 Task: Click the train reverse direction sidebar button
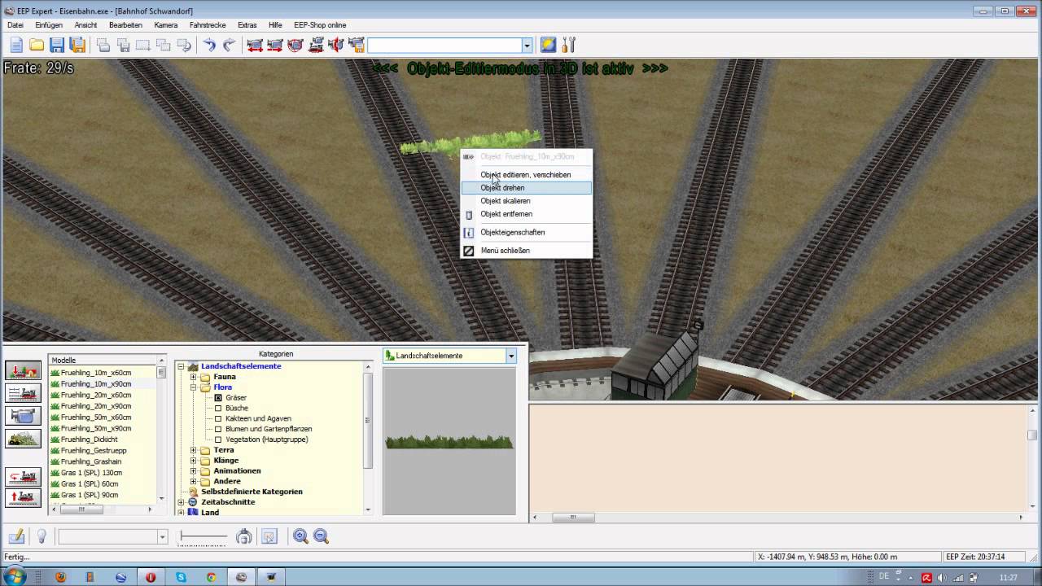click(23, 476)
